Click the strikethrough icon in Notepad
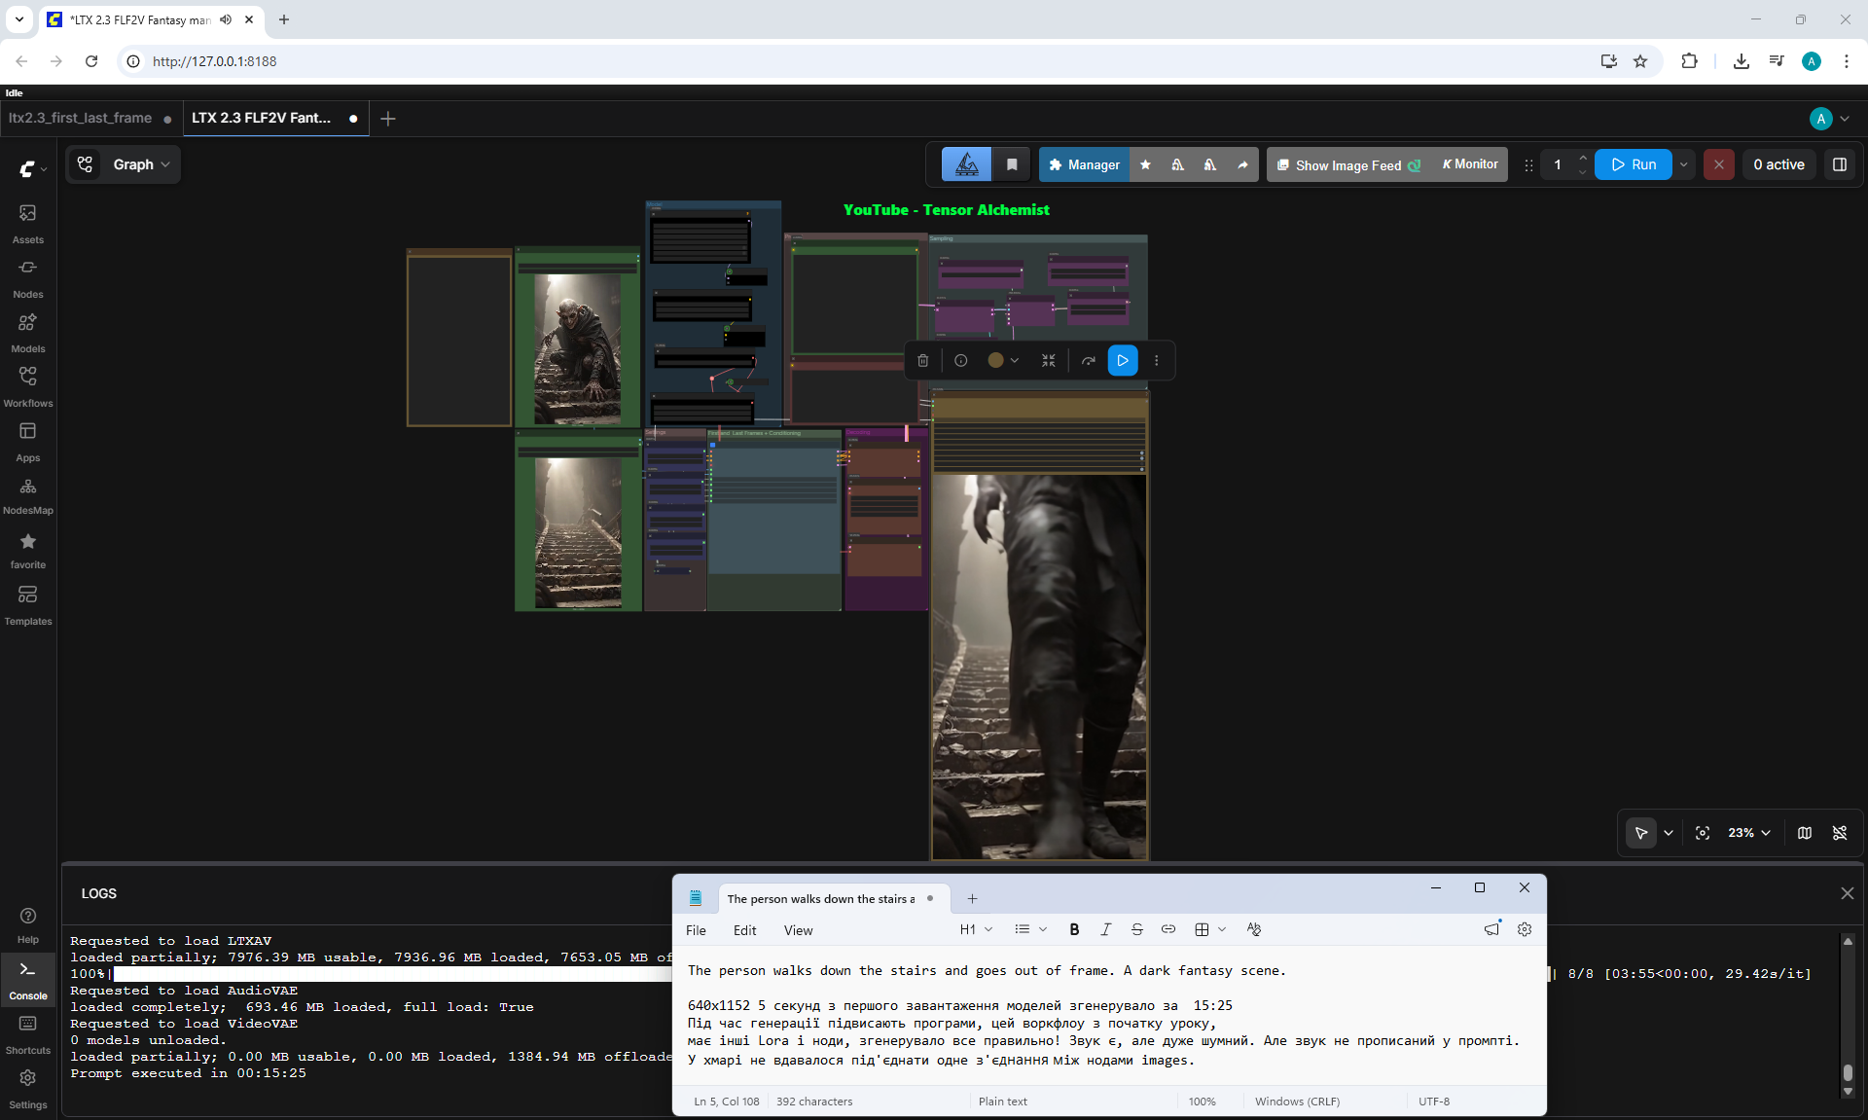This screenshot has width=1868, height=1120. [1136, 929]
